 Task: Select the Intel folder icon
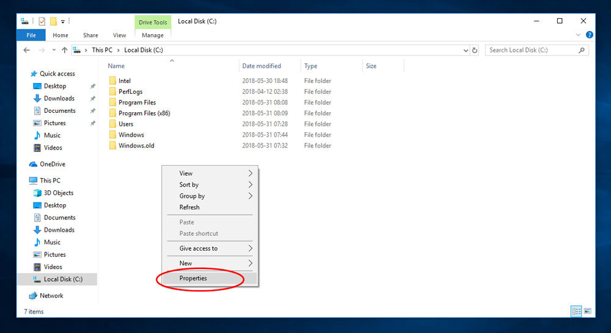(x=112, y=81)
